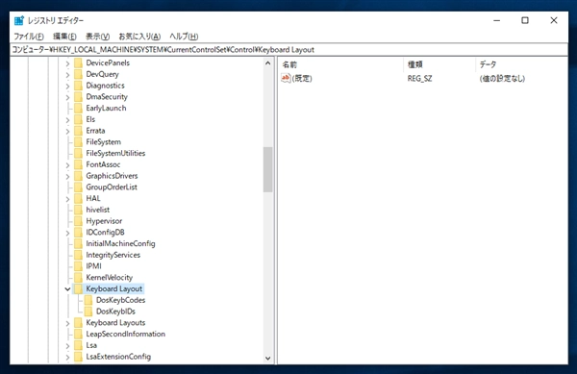Click the DmaSecurity folder icon
Image resolution: width=577 pixels, height=374 pixels.
(x=78, y=97)
